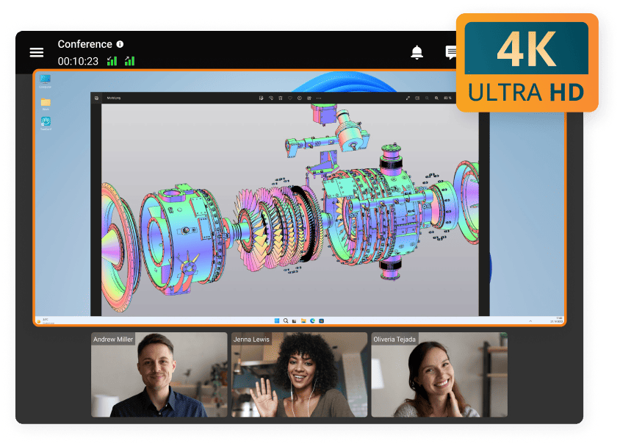This screenshot has height=444, width=620.
Task: Check first green signal strength indicator
Action: (112, 61)
